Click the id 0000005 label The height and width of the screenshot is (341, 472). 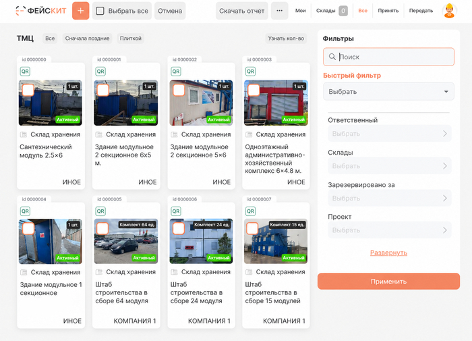(109, 199)
